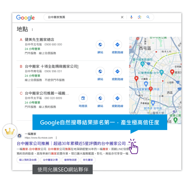
Task: Click the 一福搬家 site name above URL
Action: (x=31, y=134)
